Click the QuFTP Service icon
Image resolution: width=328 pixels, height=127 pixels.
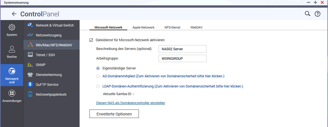coord(30,84)
